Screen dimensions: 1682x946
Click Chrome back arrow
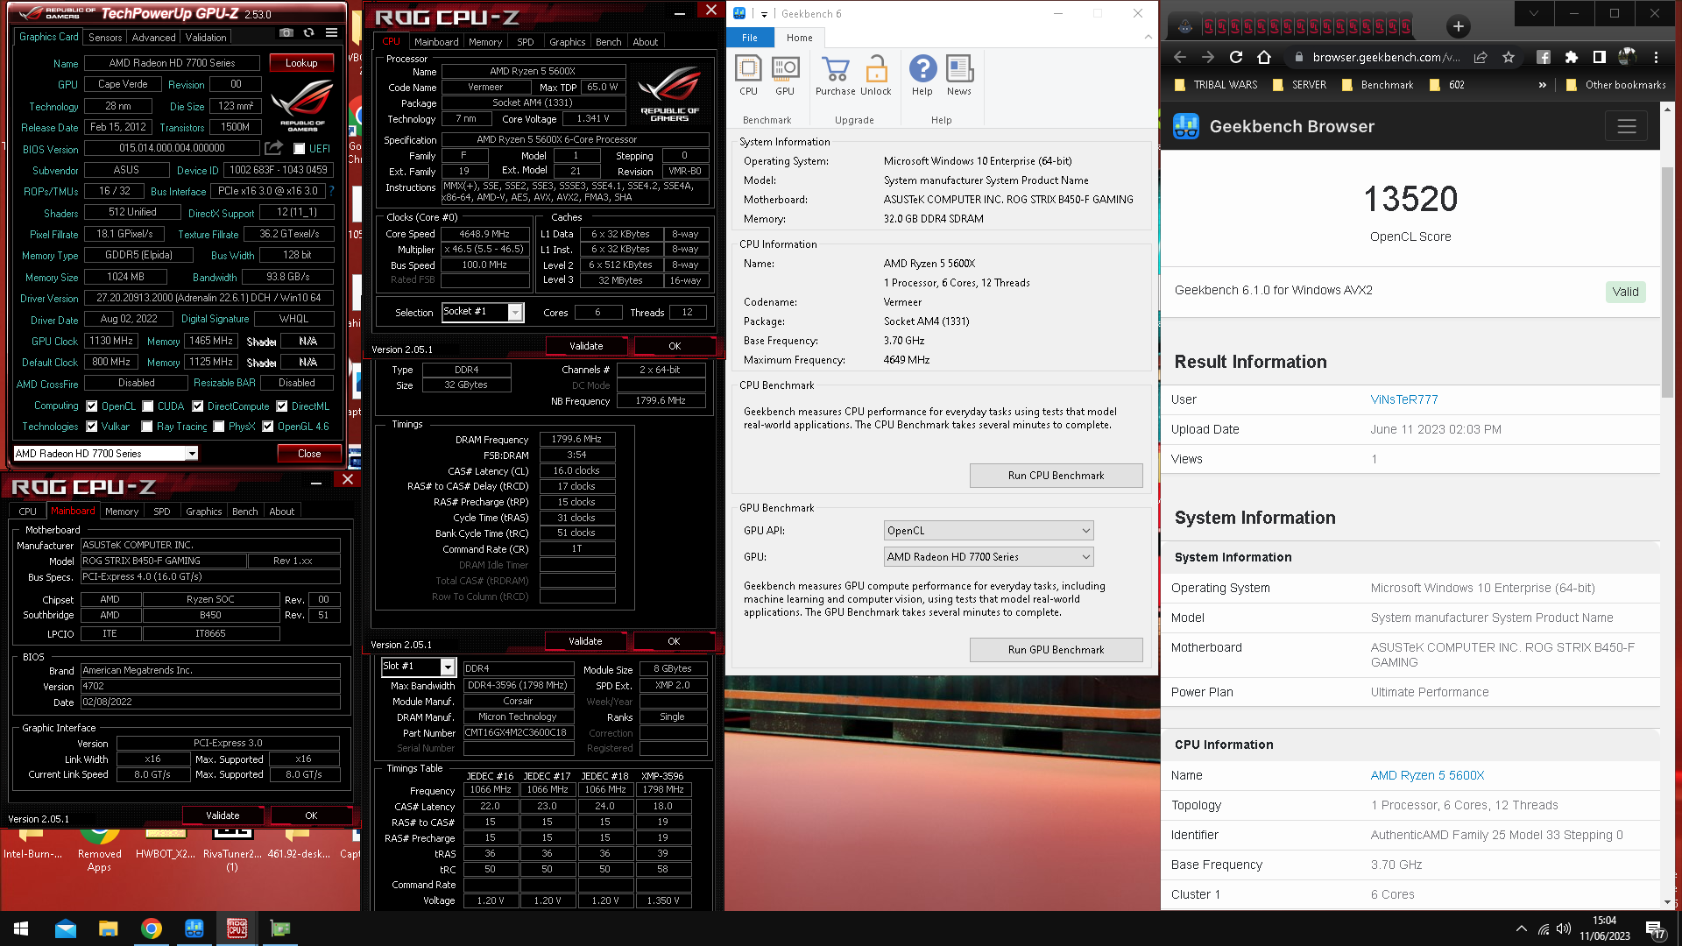coord(1180,57)
